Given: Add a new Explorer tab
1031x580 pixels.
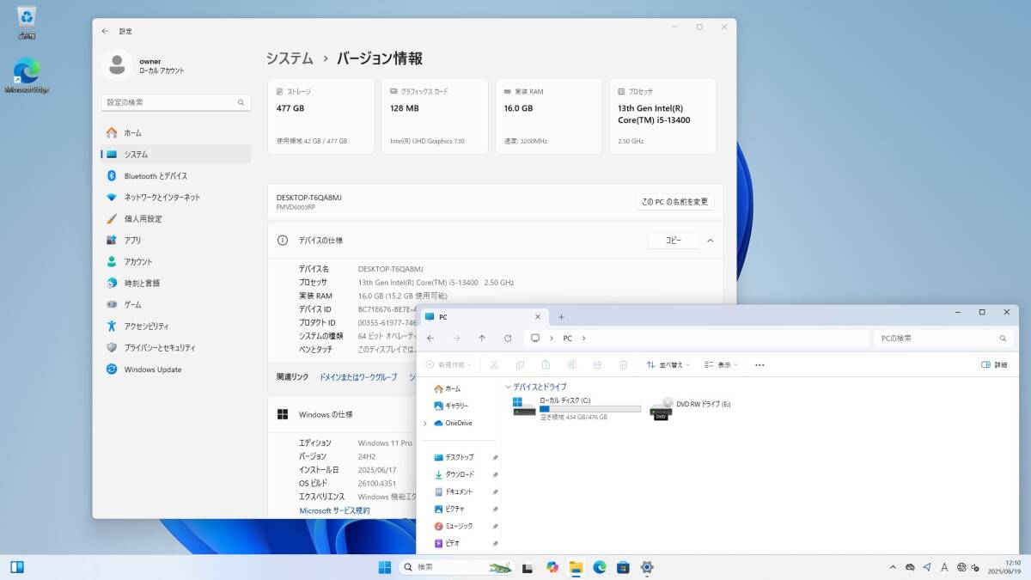Looking at the screenshot, I should click(x=561, y=317).
